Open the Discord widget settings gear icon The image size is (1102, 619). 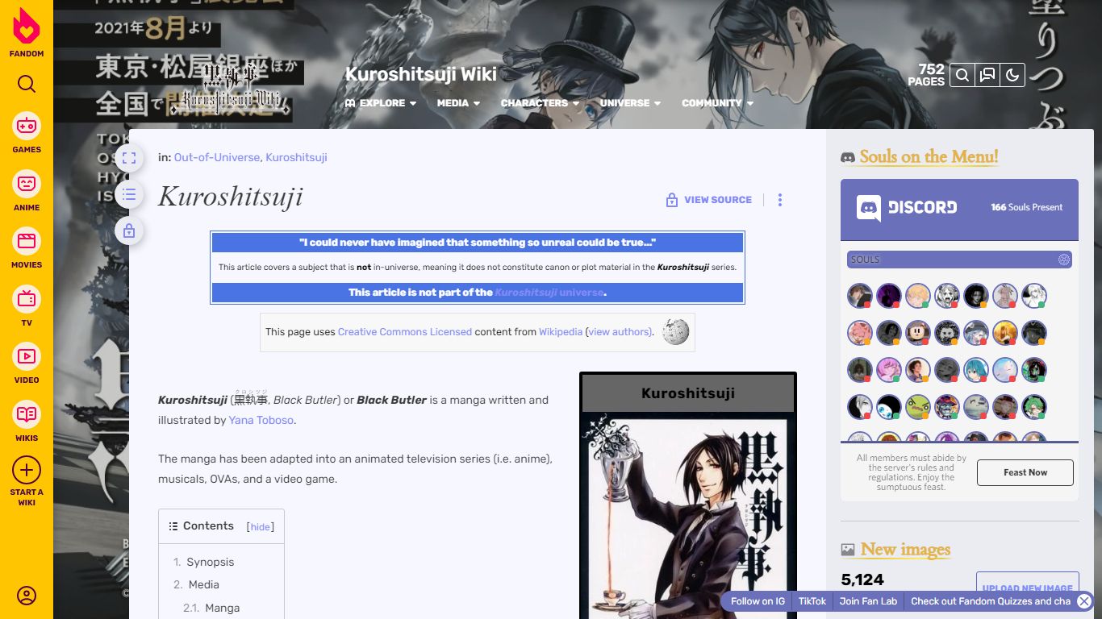tap(1064, 260)
